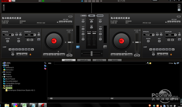The height and width of the screenshot is (107, 182).
Task: Expand the Playlists tree node
Action: [2, 77]
